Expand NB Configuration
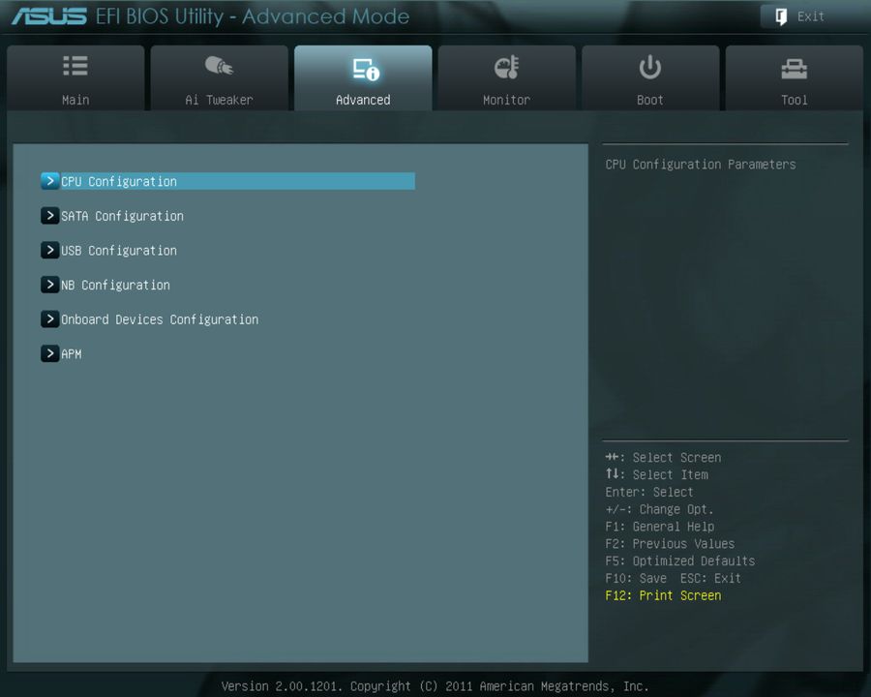This screenshot has height=697, width=871. coord(49,284)
